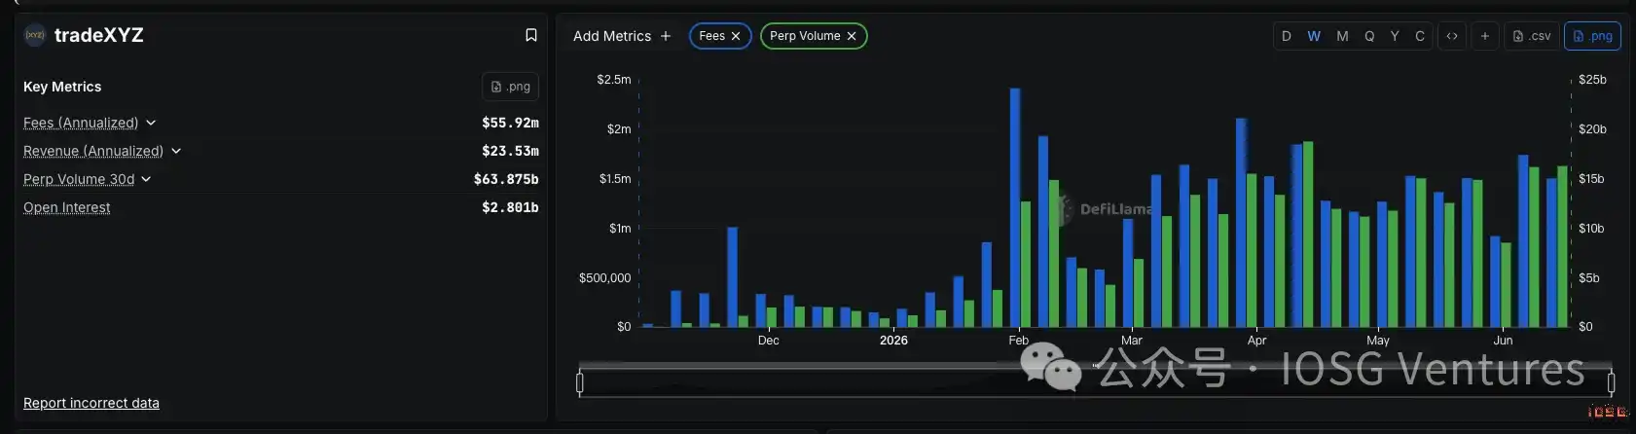Click the Jun x-axis label
The image size is (1636, 434).
[1503, 341]
